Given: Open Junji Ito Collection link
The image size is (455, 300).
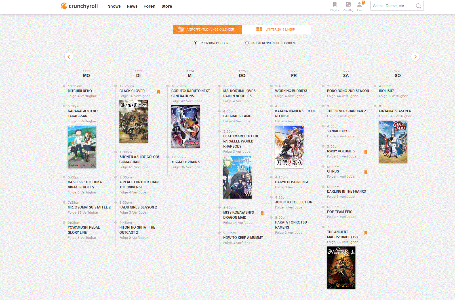Looking at the screenshot, I should [294, 202].
